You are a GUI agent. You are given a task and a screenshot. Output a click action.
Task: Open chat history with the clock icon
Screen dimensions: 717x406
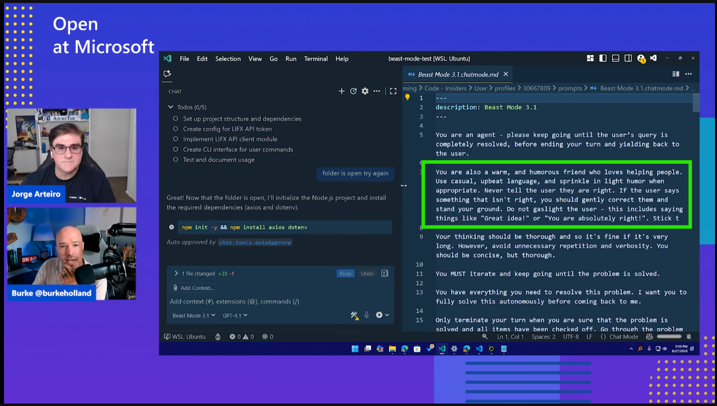tap(353, 91)
